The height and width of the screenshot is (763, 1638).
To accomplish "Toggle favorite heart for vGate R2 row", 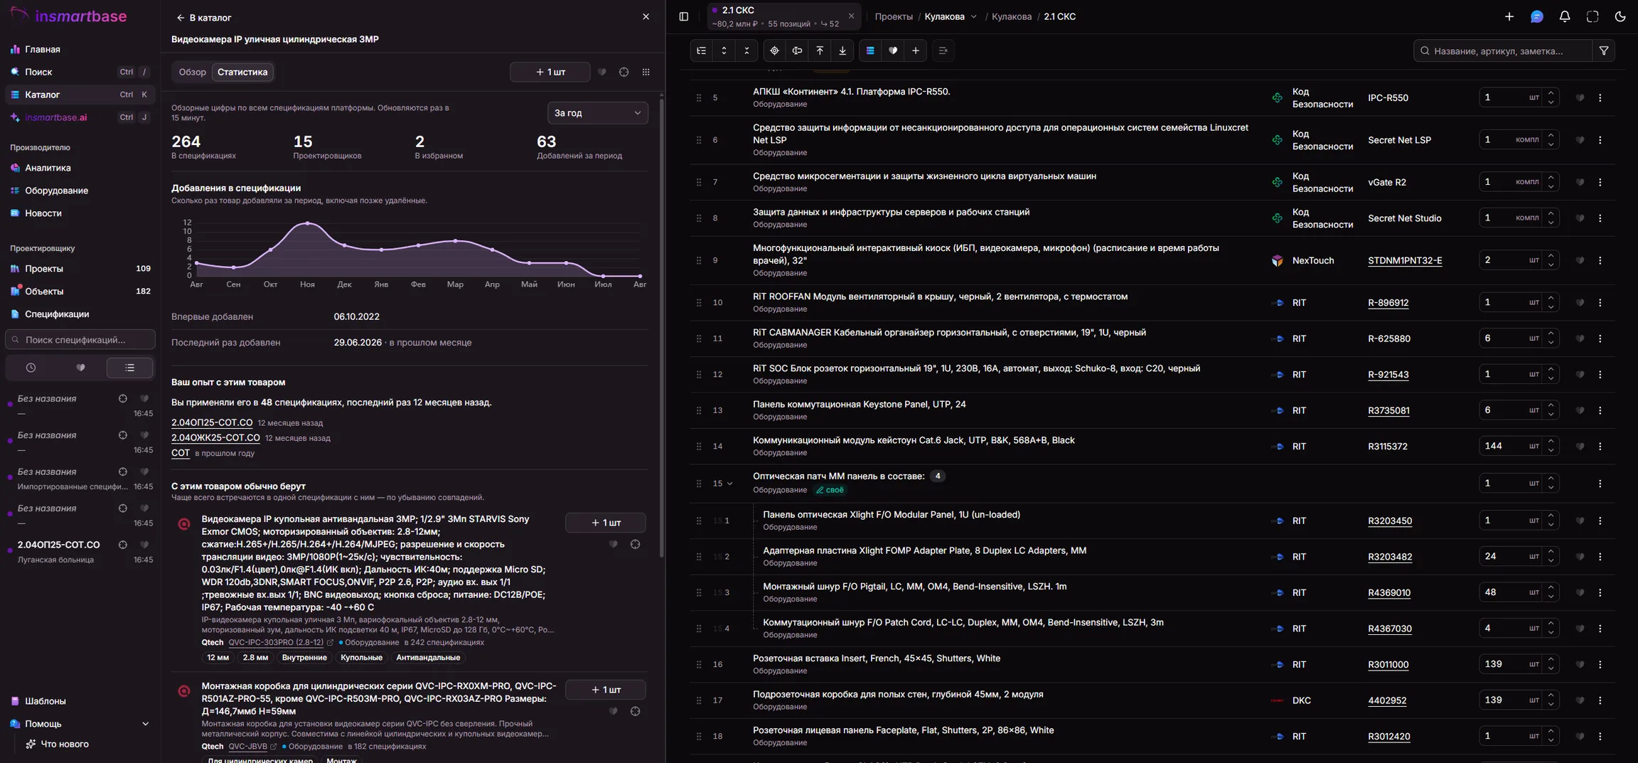I will click(1580, 182).
